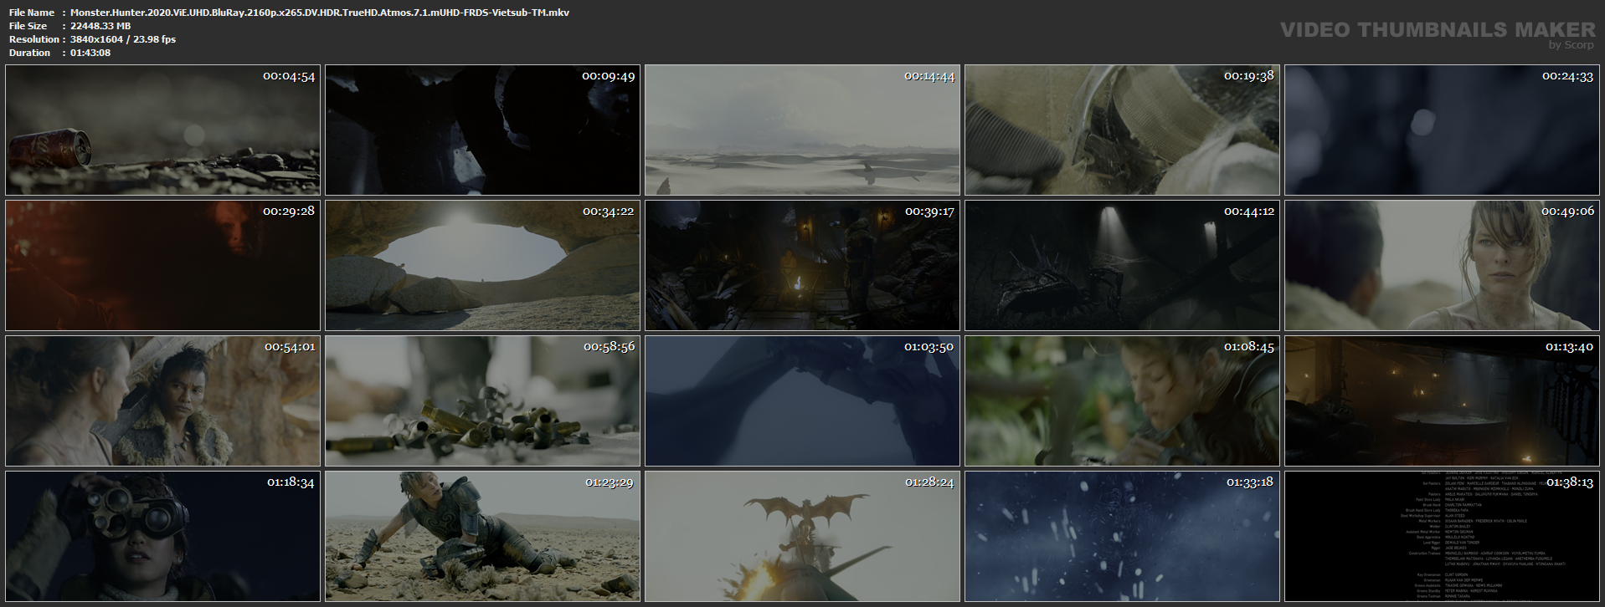1605x607 pixels.
Task: Select the rock arch thumbnail at 00:34:22
Action: pyautogui.click(x=482, y=265)
